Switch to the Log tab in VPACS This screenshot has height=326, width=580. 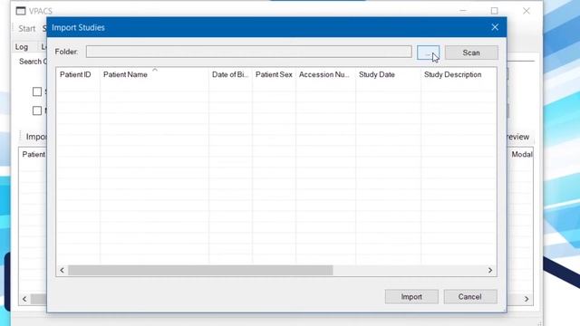pos(22,47)
